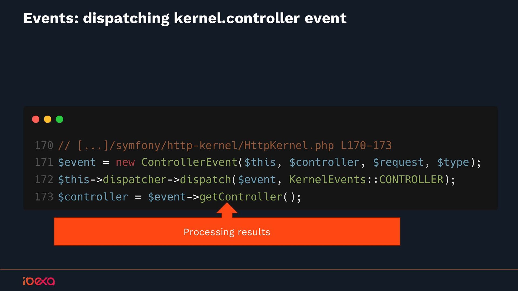Click the Processing results box
This screenshot has width=518, height=291.
click(x=227, y=232)
